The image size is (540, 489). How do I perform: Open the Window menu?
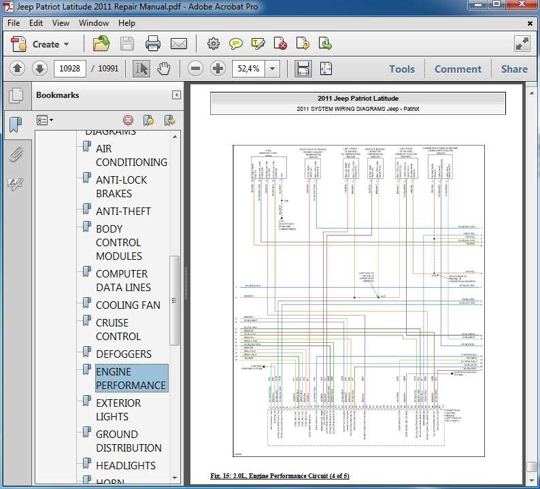coord(94,23)
